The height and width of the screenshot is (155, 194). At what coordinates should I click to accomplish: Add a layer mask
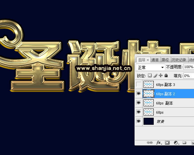point(167,143)
